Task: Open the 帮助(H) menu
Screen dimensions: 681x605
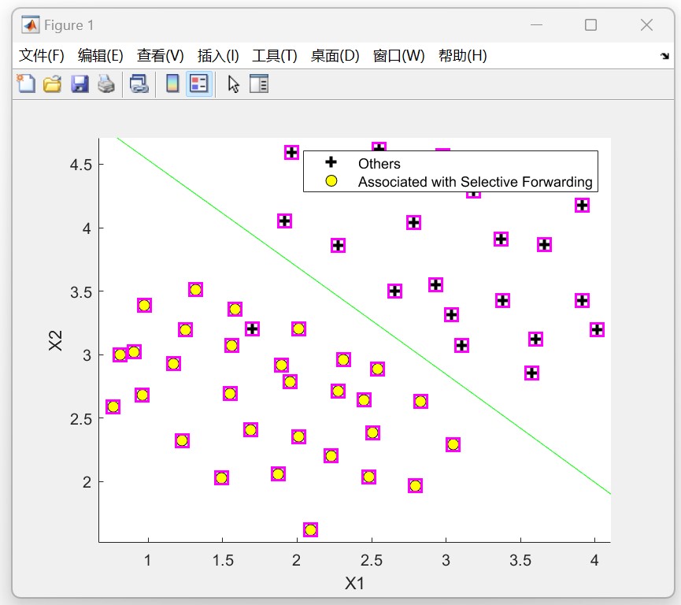Action: 463,56
